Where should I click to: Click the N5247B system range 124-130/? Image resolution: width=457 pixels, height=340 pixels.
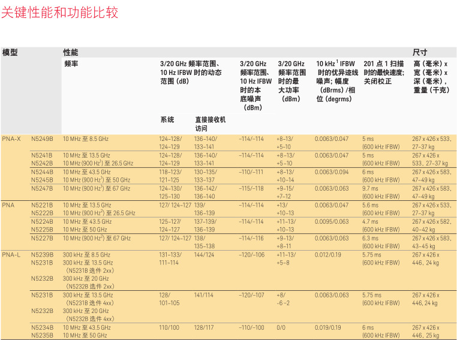pyautogui.click(x=170, y=188)
